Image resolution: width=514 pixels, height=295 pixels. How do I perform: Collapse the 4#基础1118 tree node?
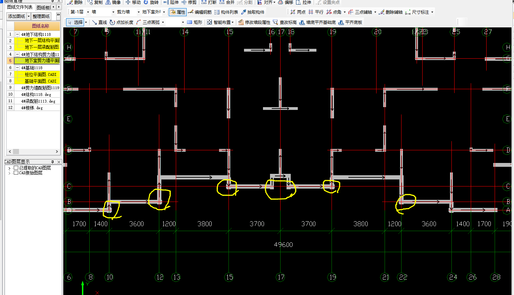point(17,68)
